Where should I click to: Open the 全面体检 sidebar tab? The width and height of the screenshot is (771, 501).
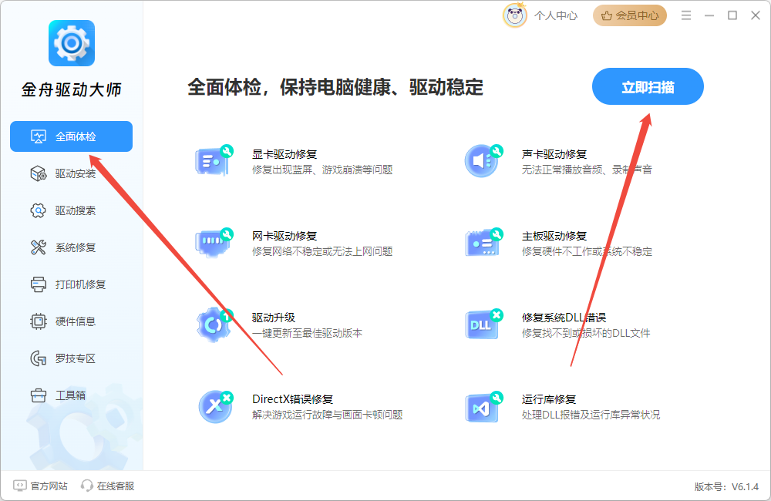(71, 136)
